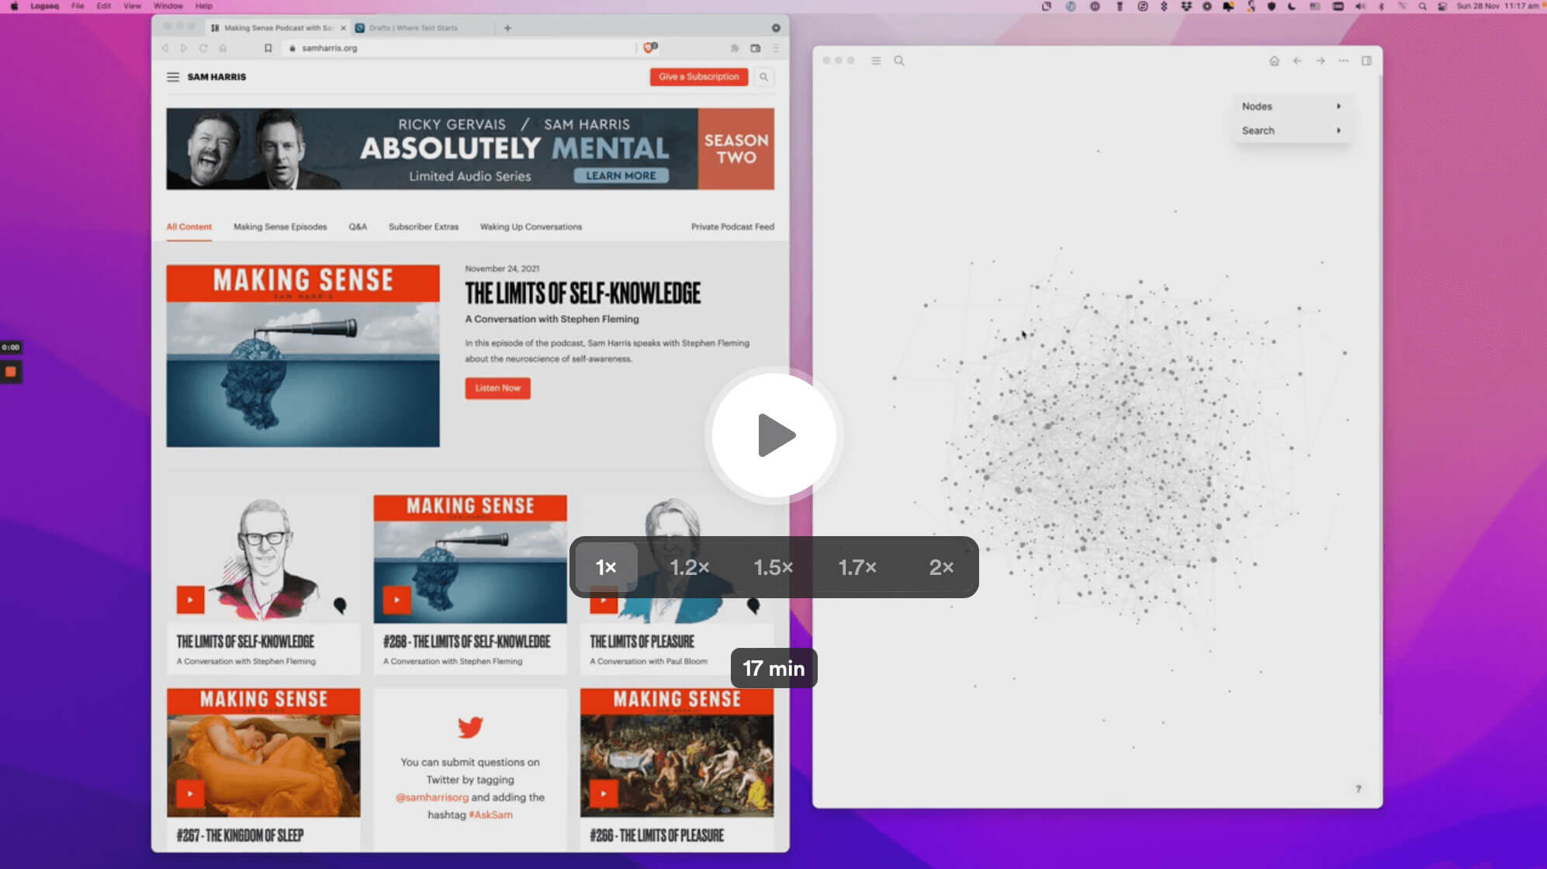Open the #268 - THE LIMITS OF SELF-KNOWLEDGE title
This screenshot has height=869, width=1547.
(x=466, y=642)
